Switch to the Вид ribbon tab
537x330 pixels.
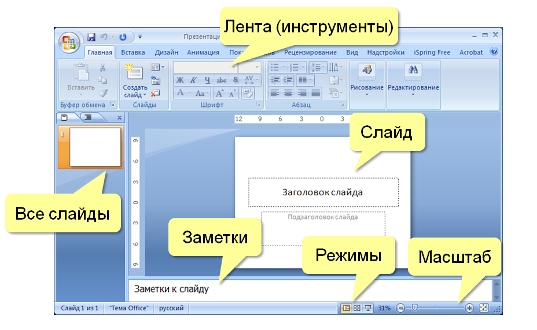352,53
